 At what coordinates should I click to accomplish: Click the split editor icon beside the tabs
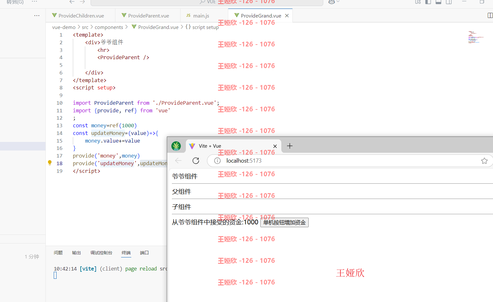point(490,16)
